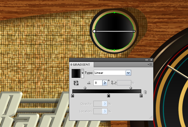Click the bottom anchor point of circle
The width and height of the screenshot is (188, 127).
tap(114, 50)
